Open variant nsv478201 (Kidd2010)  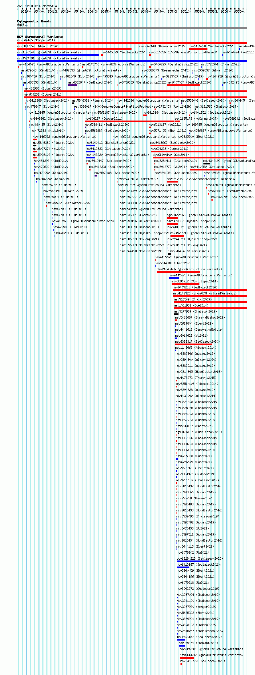(71, 233)
